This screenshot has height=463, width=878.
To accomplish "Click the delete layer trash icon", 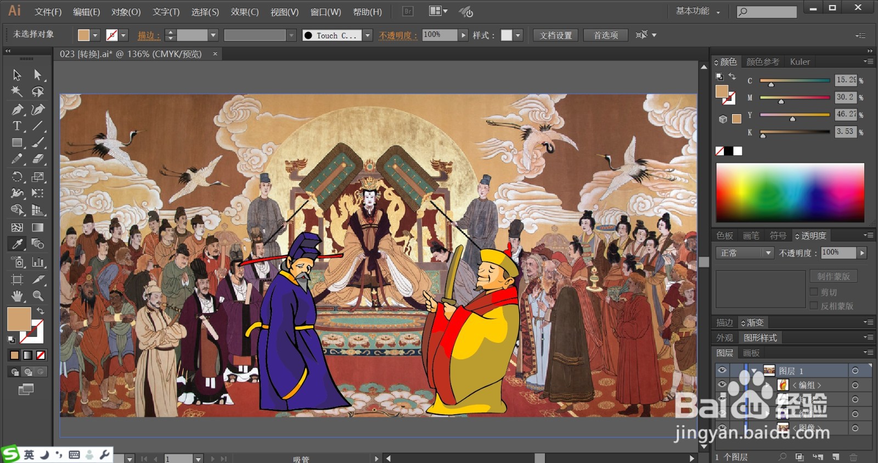I will click(853, 457).
